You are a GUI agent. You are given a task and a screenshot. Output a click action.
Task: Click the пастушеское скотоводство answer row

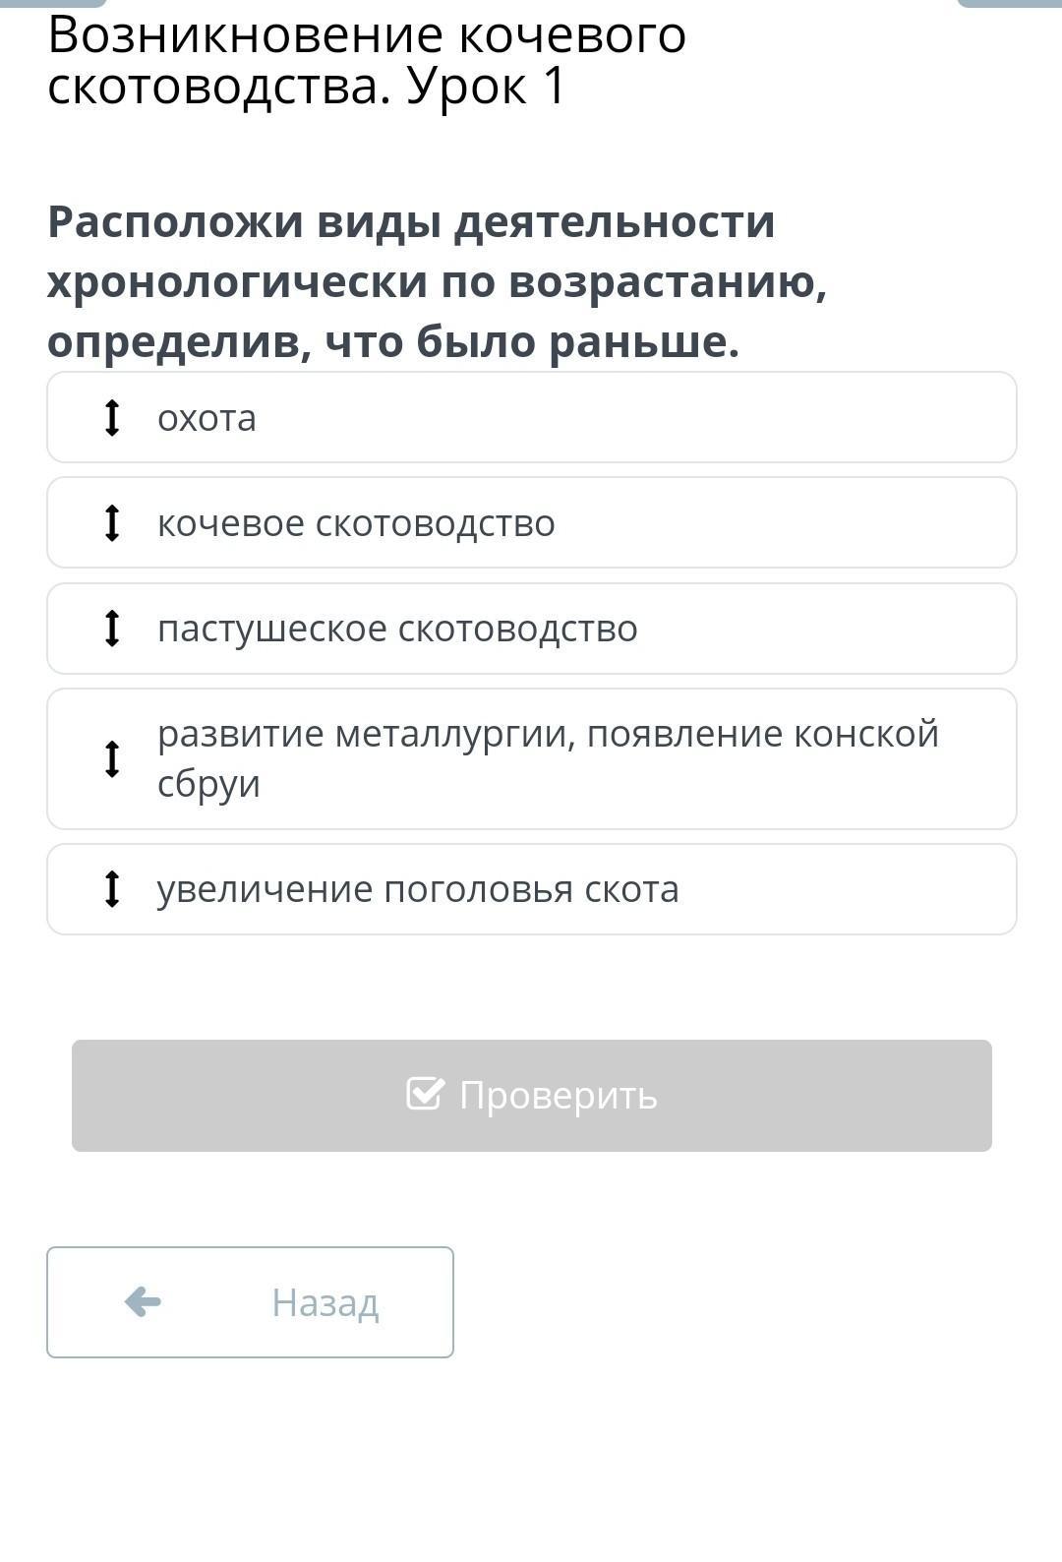coord(531,629)
